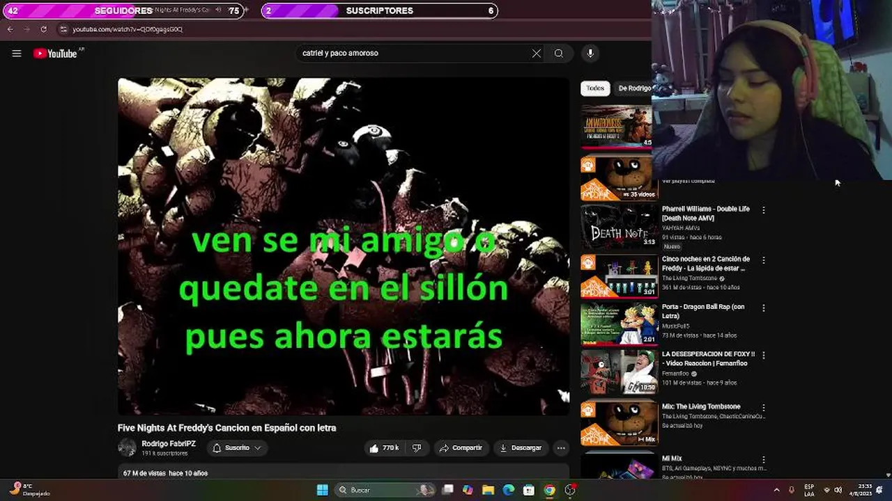Open Microsoft Edge from the taskbar
The width and height of the screenshot is (892, 501).
pos(509,490)
